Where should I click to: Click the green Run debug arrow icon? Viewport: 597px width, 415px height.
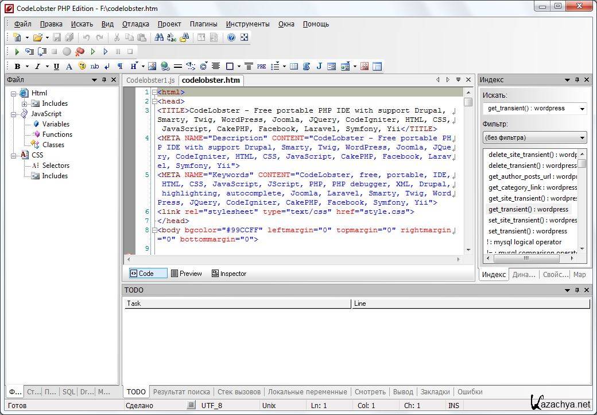point(17,52)
